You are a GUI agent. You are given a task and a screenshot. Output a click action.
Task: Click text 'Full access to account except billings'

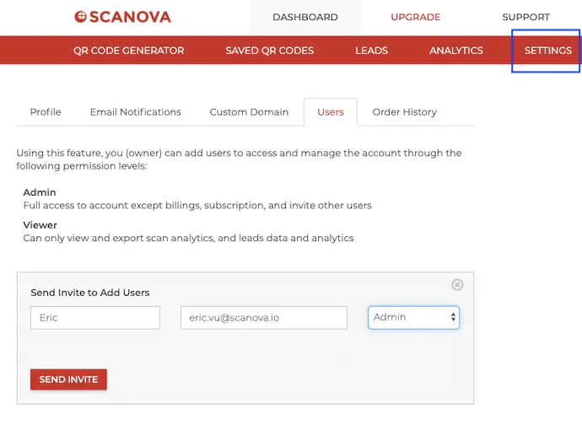coord(112,205)
